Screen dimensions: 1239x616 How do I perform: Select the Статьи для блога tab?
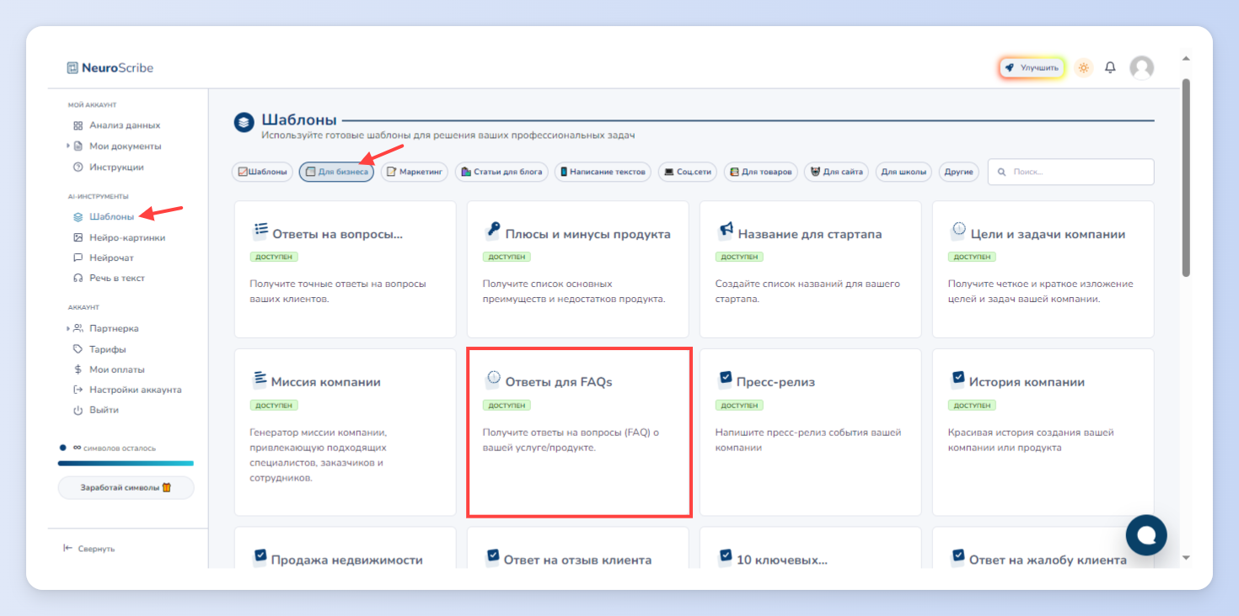501,172
